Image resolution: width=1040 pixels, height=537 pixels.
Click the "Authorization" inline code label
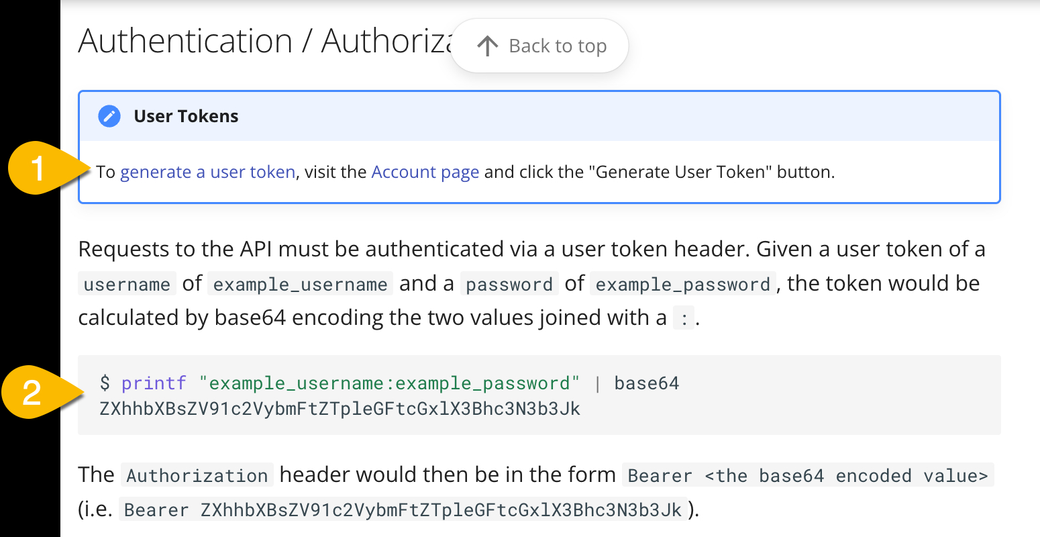[197, 476]
